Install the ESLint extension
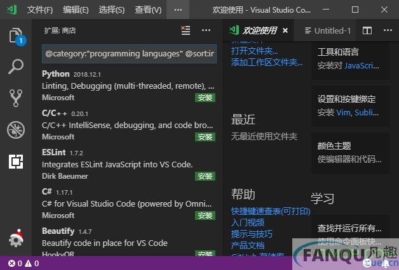Viewport: 399px width, 270px height. (x=205, y=176)
